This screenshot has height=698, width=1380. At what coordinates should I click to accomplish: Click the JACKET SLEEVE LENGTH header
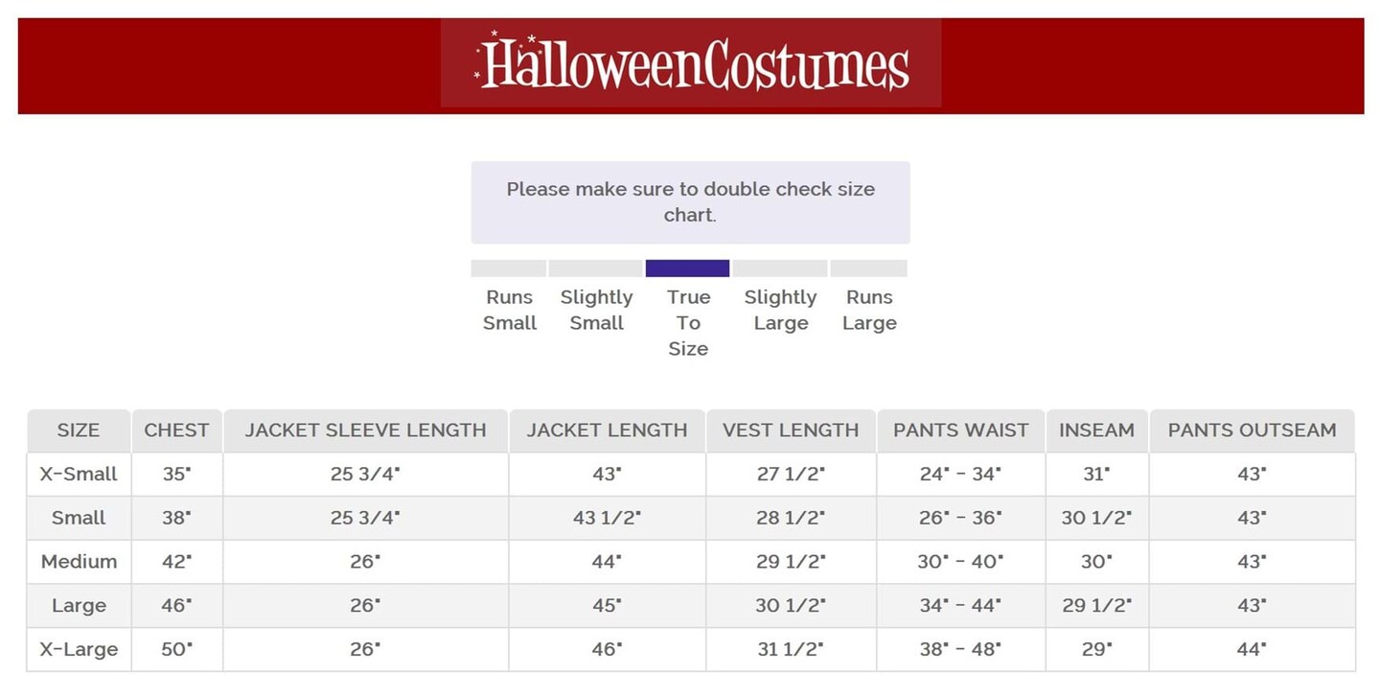click(x=365, y=430)
